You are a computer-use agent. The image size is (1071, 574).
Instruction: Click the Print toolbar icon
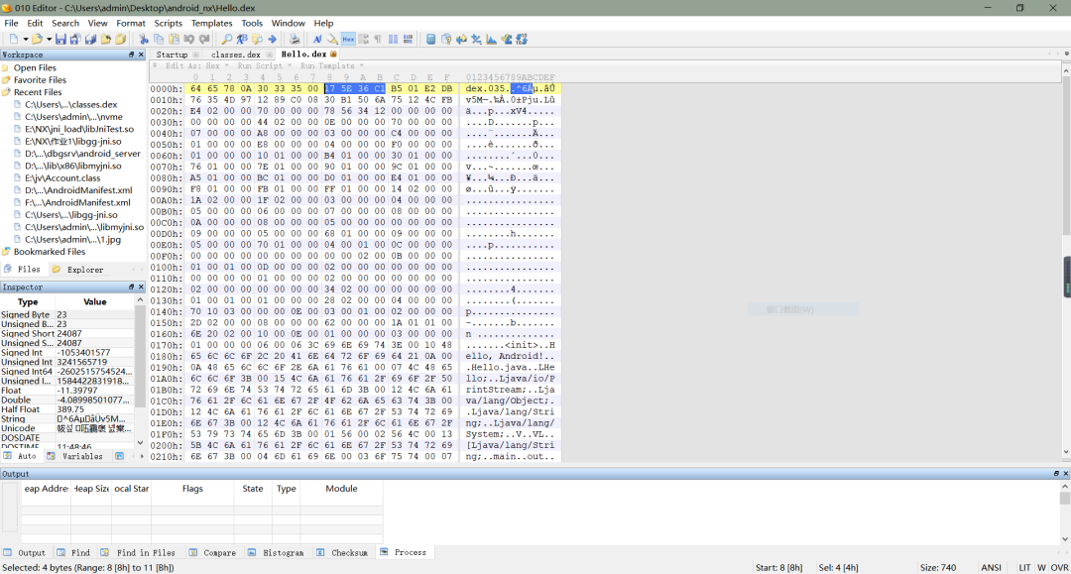(295, 39)
